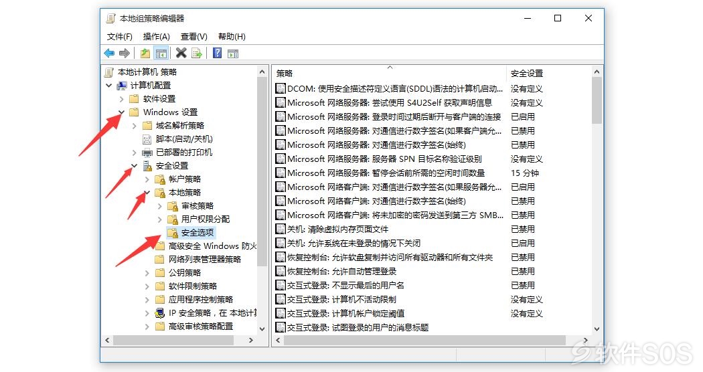The width and height of the screenshot is (703, 372).
Task: Click the 已部署的打印机 printer icon
Action: (x=147, y=153)
